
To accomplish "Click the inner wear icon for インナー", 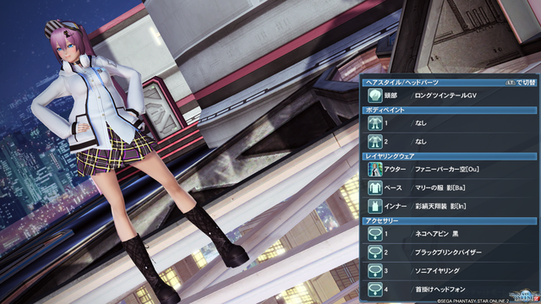I will pos(374,206).
